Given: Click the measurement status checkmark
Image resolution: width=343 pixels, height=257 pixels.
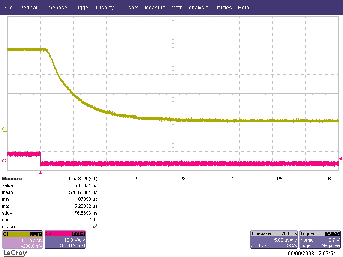Looking at the screenshot, I should click(x=95, y=227).
